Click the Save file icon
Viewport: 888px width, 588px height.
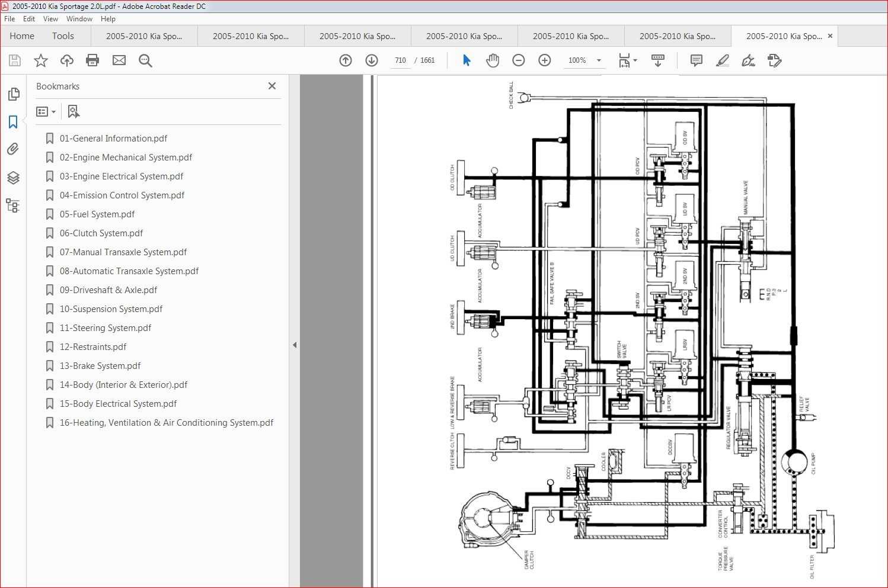click(15, 60)
